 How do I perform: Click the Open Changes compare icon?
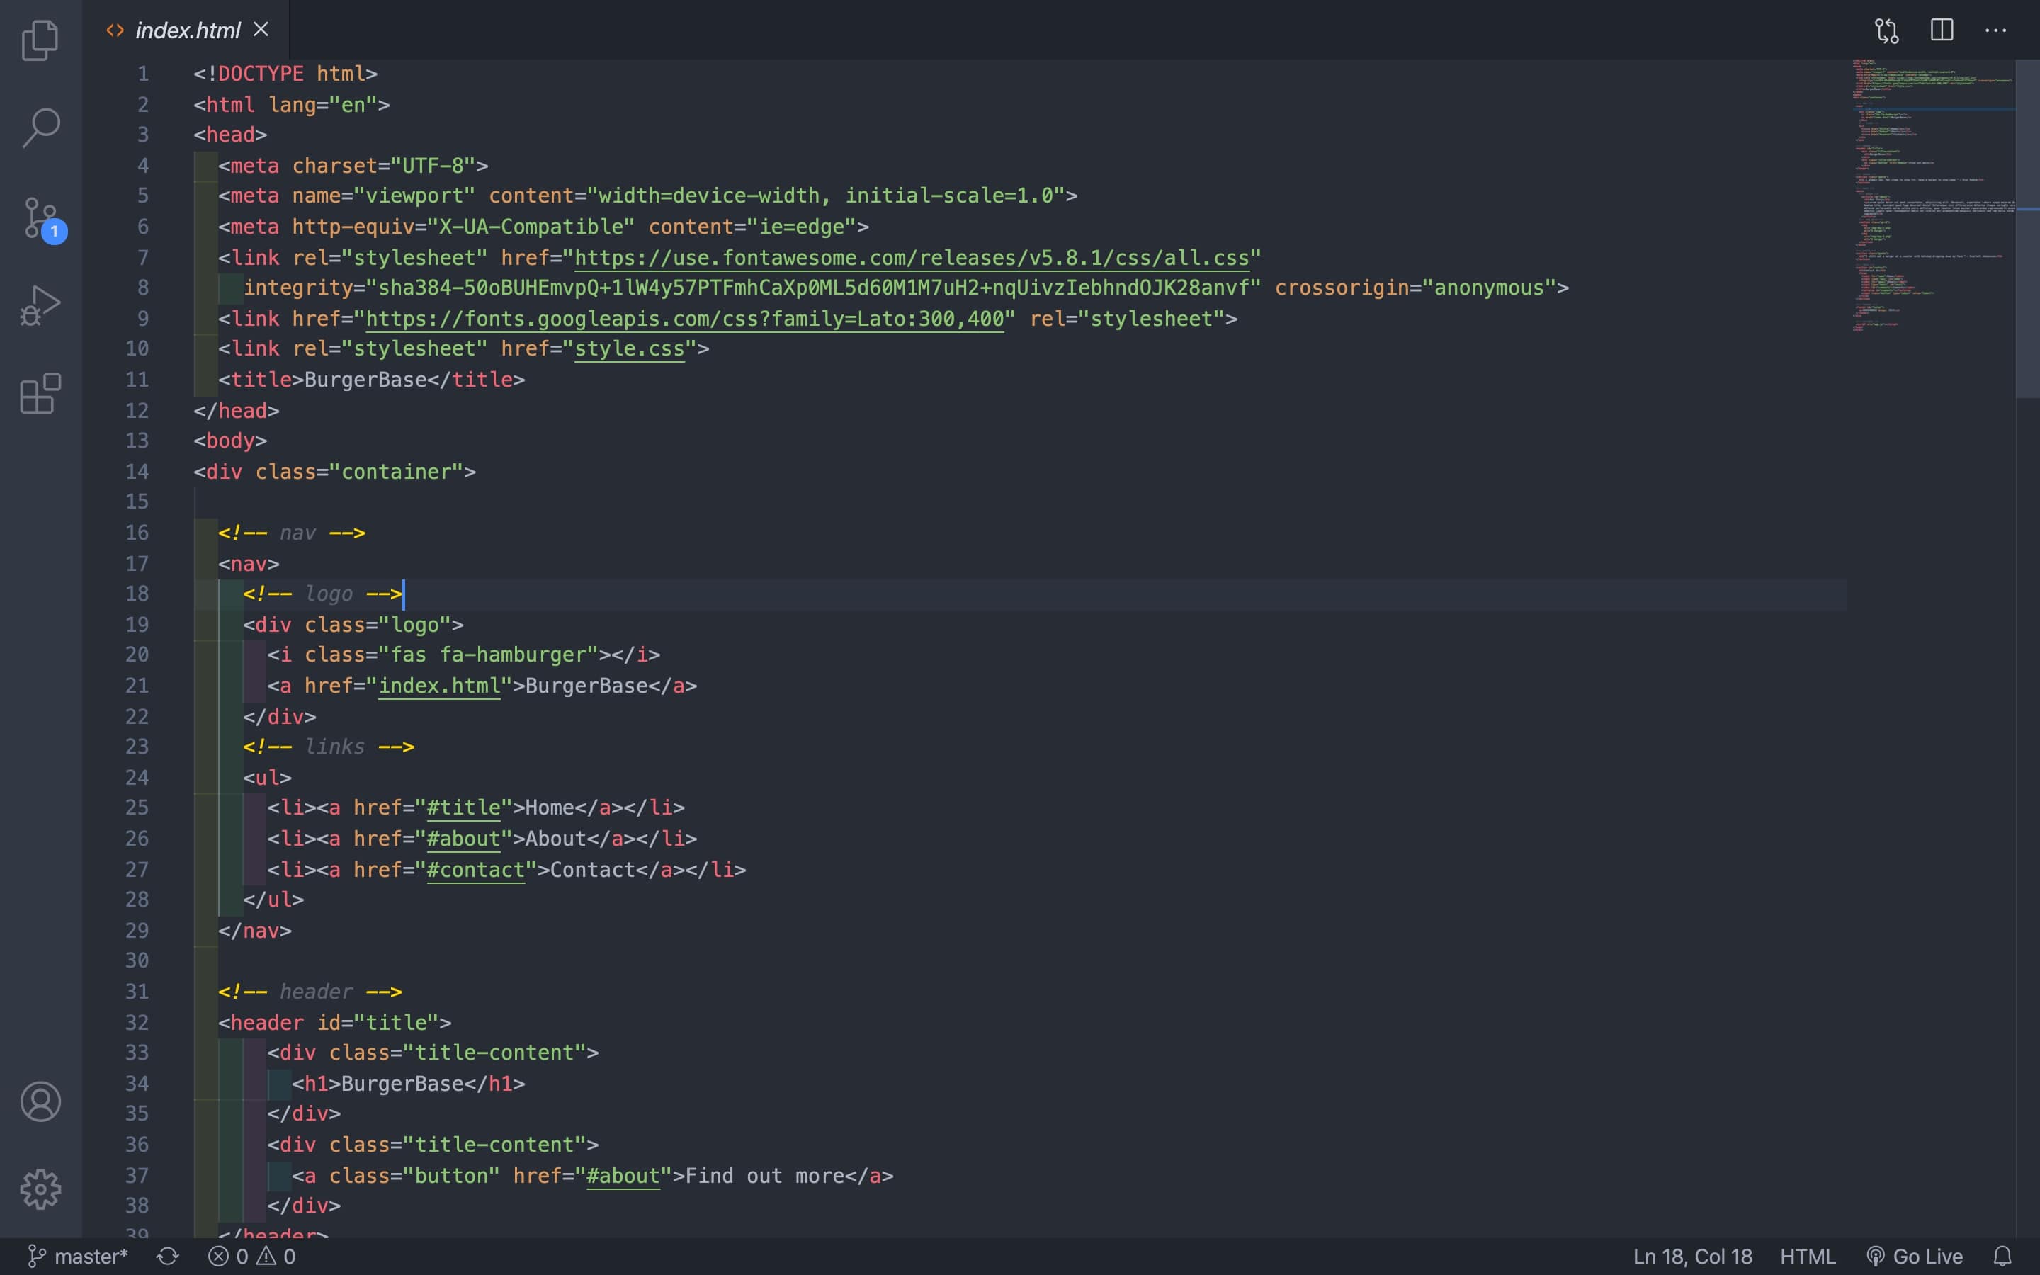(x=1886, y=30)
